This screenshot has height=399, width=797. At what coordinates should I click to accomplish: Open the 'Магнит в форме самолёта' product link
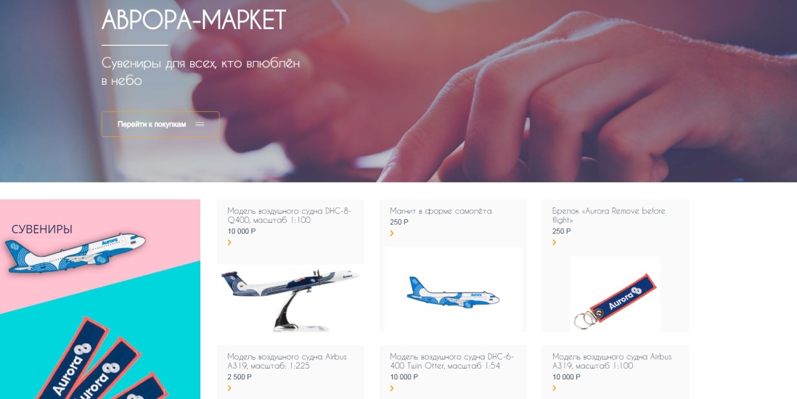tap(441, 211)
